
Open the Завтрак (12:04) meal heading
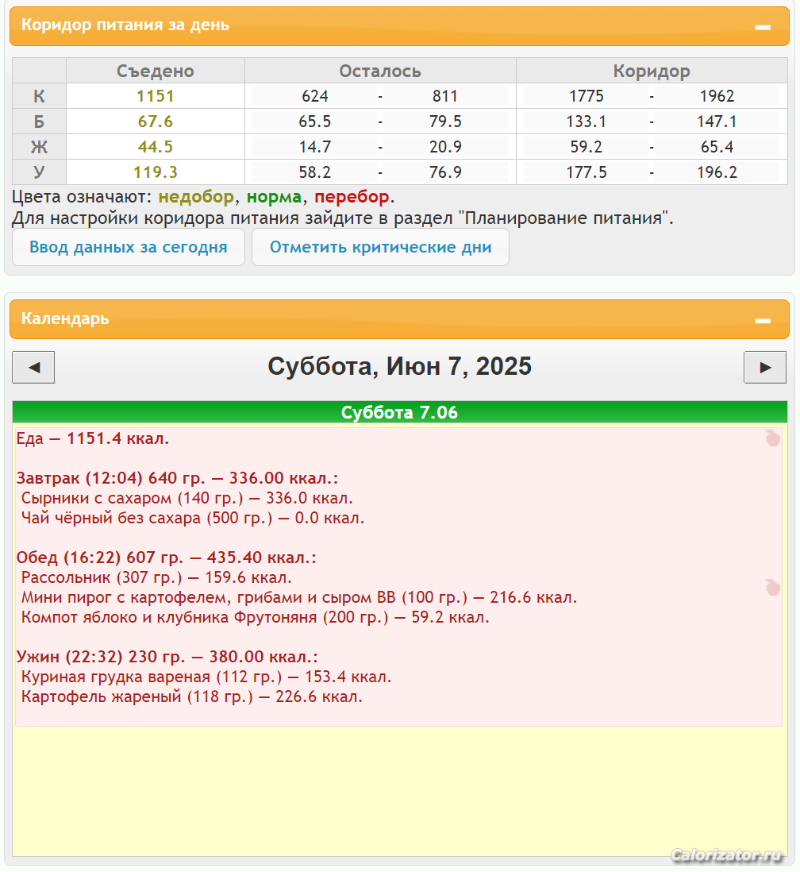[x=177, y=478]
